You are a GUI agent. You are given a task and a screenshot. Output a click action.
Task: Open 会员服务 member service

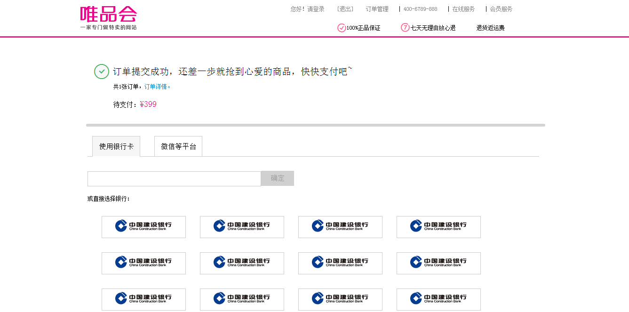point(501,9)
